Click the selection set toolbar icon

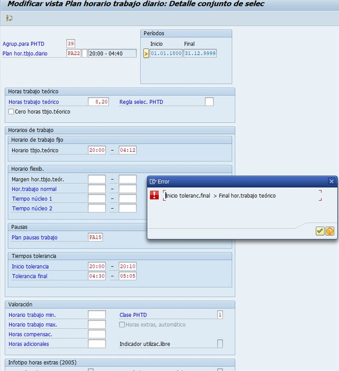[x=9, y=18]
